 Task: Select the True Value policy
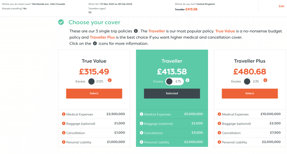pyautogui.click(x=94, y=93)
